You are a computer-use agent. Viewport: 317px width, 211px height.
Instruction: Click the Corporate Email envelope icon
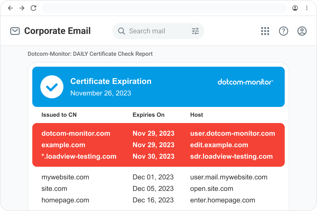(x=15, y=31)
